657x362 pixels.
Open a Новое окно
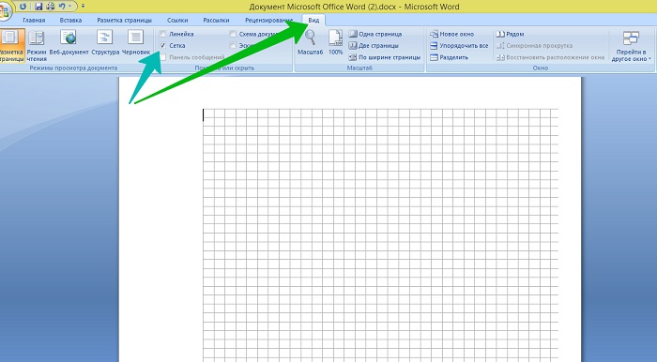click(452, 34)
